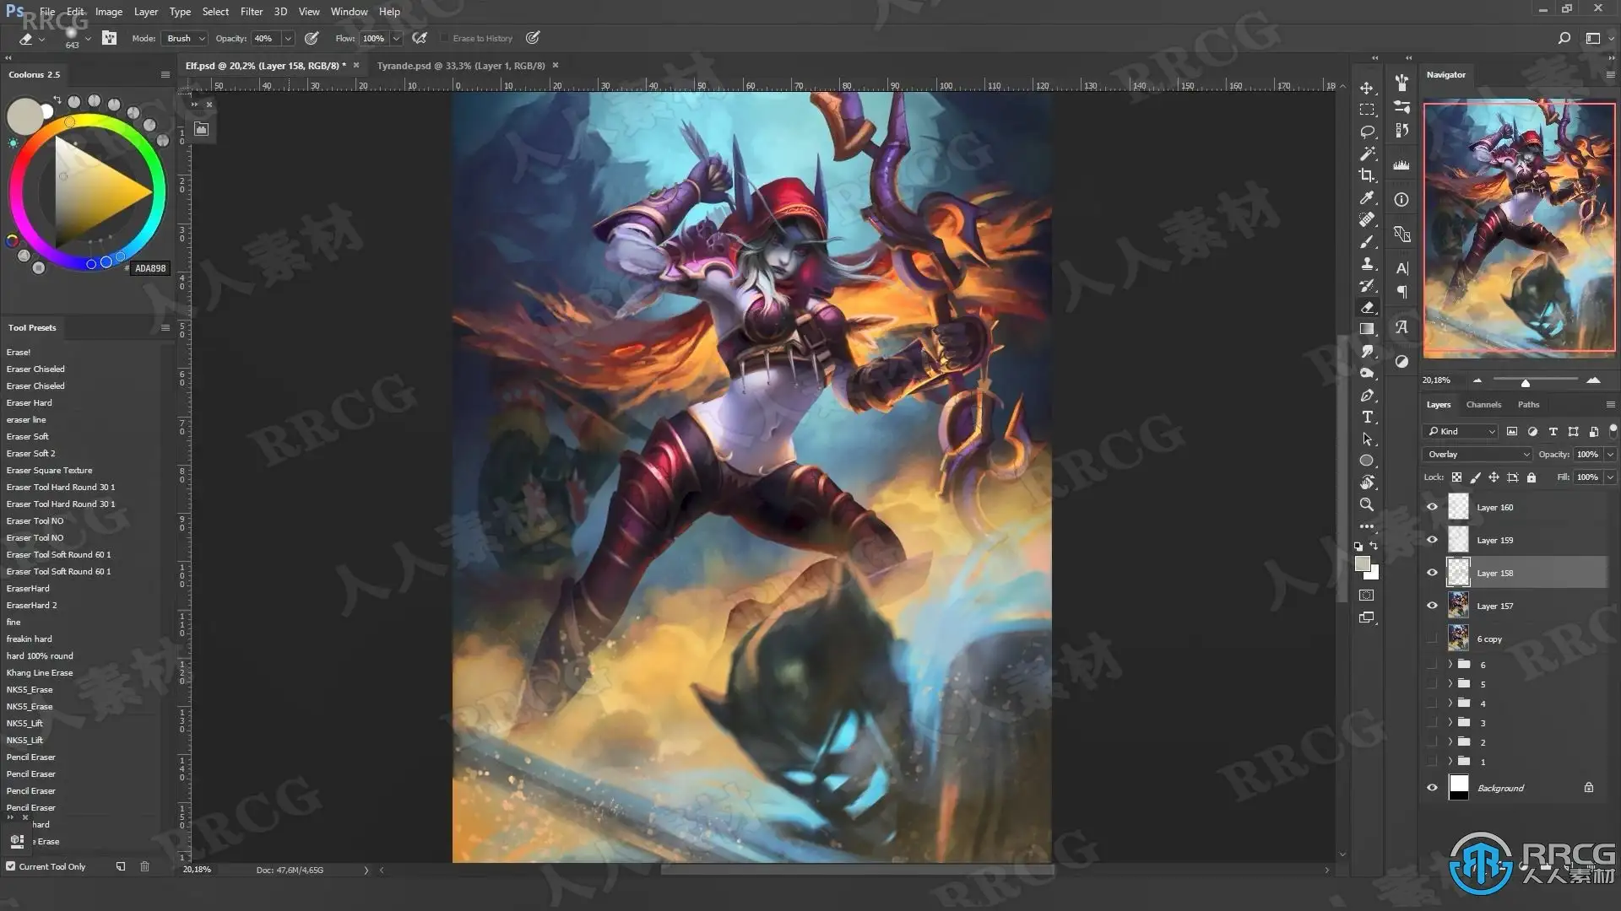The image size is (1621, 911).
Task: Choose the Path Selection tool
Action: [x=1367, y=439]
